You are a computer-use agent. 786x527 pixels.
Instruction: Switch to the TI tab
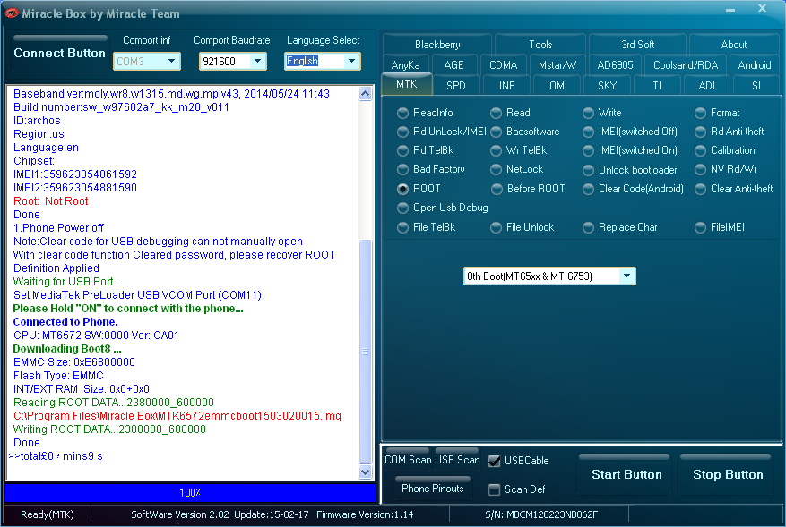coord(657,86)
